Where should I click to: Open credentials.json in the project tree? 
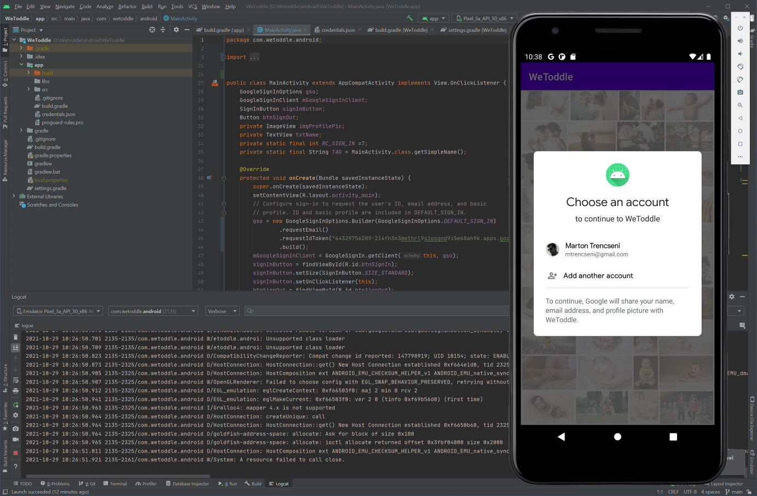(x=58, y=115)
